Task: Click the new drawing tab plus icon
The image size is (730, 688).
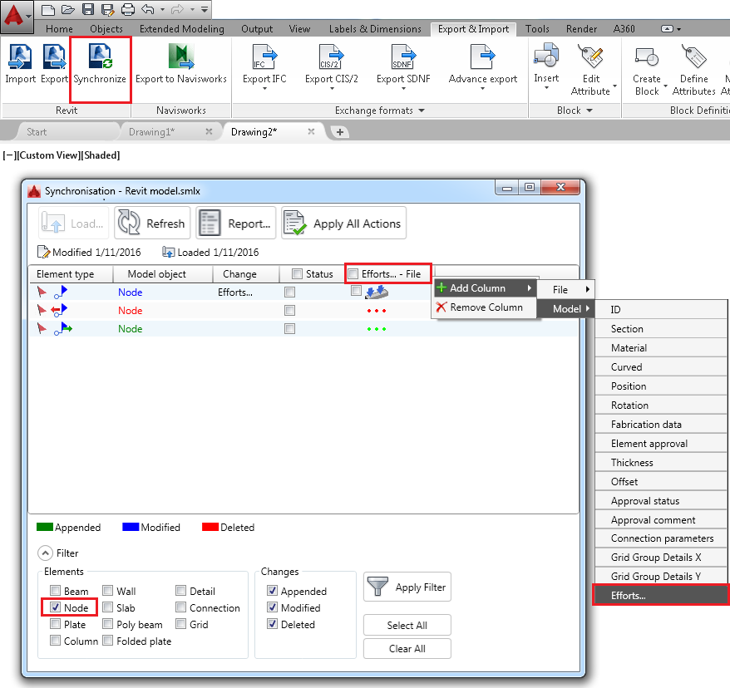Action: 340,132
